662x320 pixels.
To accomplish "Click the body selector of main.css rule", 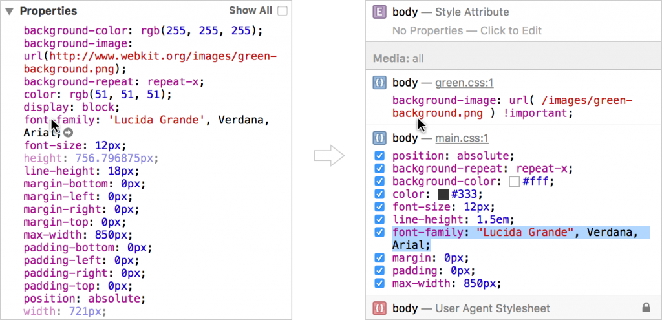I will 405,138.
